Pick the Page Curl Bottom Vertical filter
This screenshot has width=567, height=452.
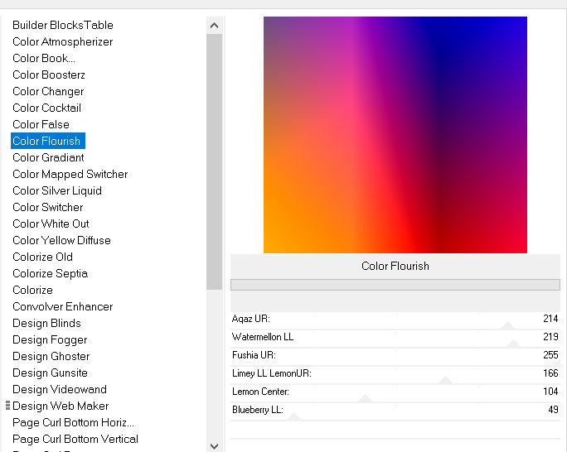[x=75, y=439]
